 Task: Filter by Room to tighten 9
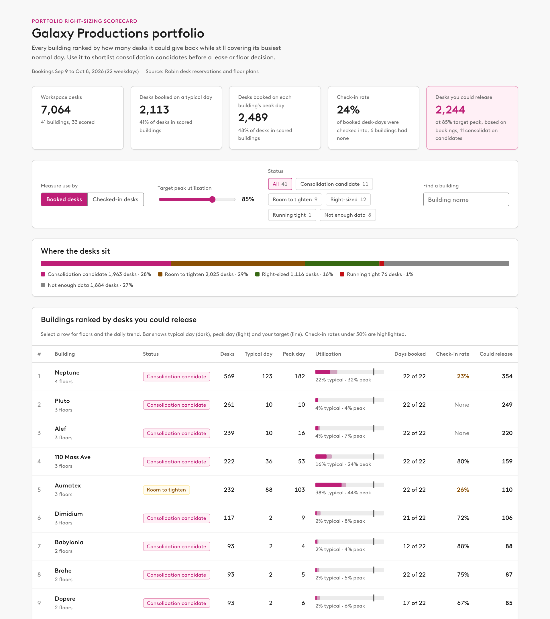pyautogui.click(x=295, y=199)
